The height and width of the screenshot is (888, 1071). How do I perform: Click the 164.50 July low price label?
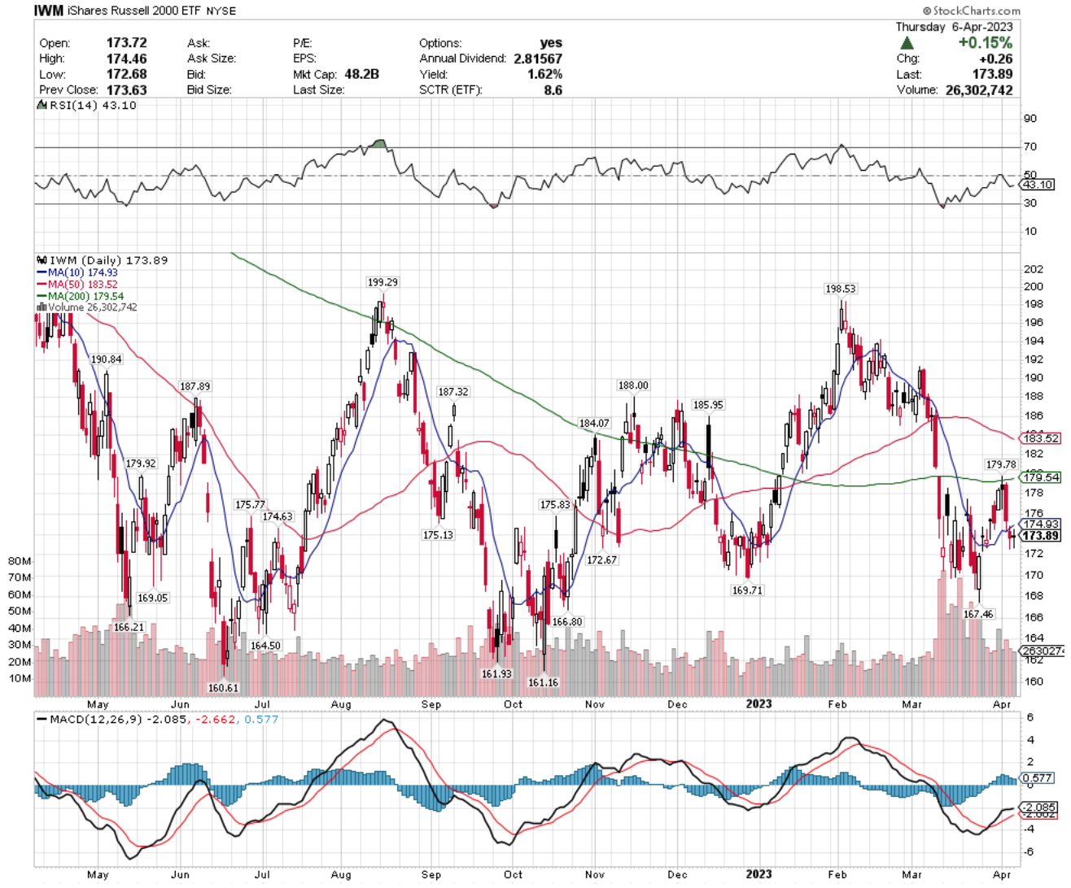[265, 646]
